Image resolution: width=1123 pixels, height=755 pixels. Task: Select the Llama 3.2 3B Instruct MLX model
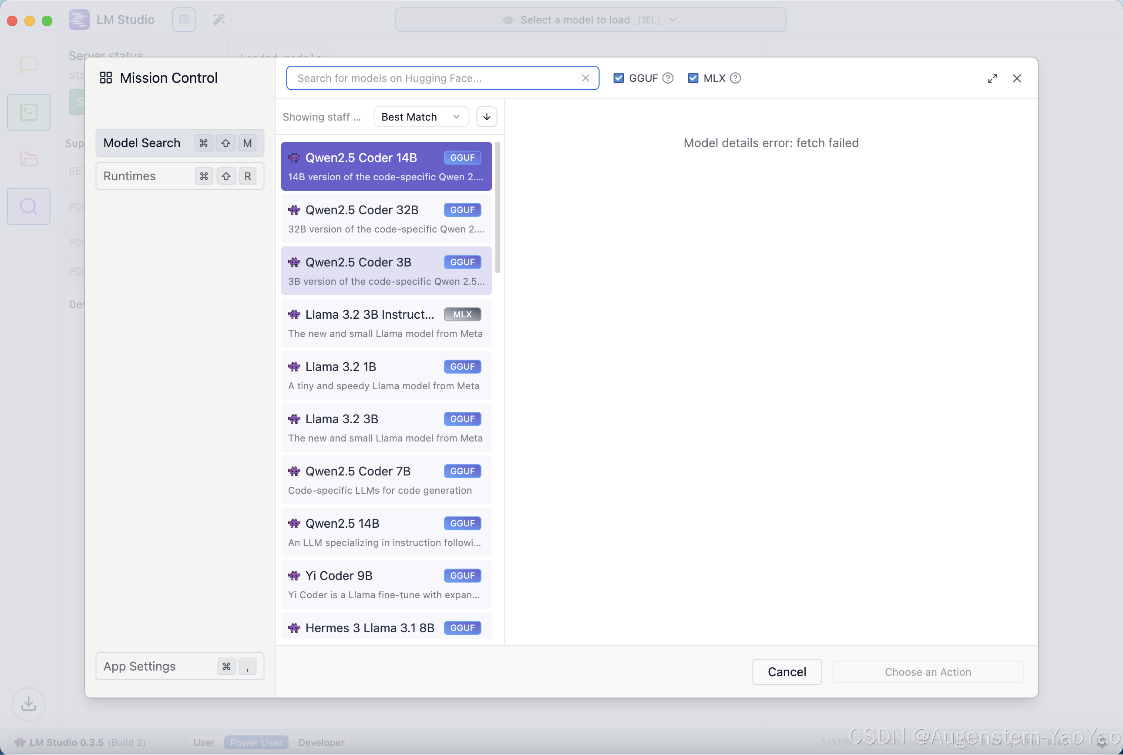tap(386, 323)
